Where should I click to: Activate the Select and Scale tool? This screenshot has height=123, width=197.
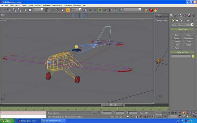click(62, 10)
